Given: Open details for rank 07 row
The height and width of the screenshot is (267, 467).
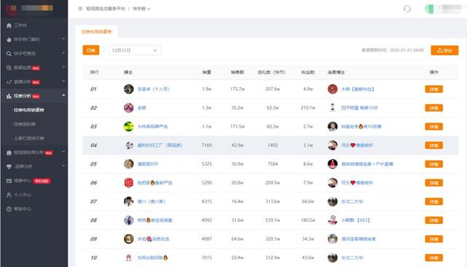Looking at the screenshot, I should click(x=433, y=202).
